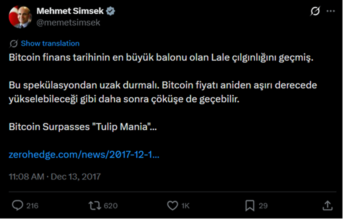Open the zerohedge.com news link

[84, 155]
